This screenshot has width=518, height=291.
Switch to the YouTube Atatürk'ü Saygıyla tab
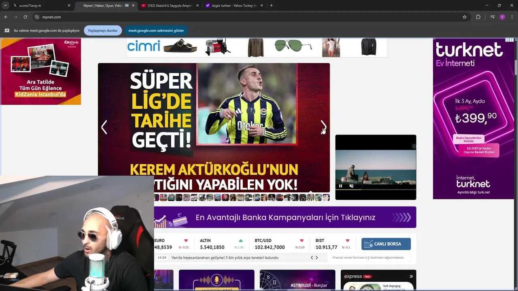170,6
